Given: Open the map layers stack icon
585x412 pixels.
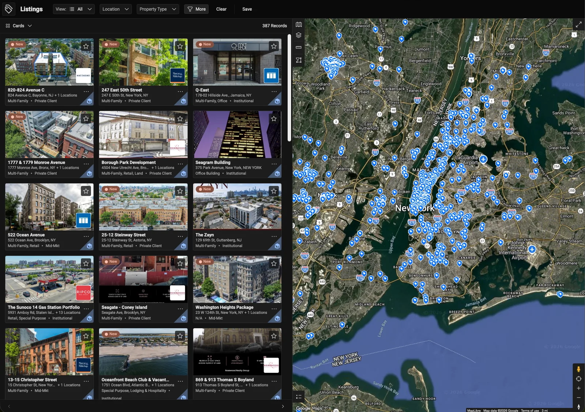Looking at the screenshot, I should click(299, 35).
